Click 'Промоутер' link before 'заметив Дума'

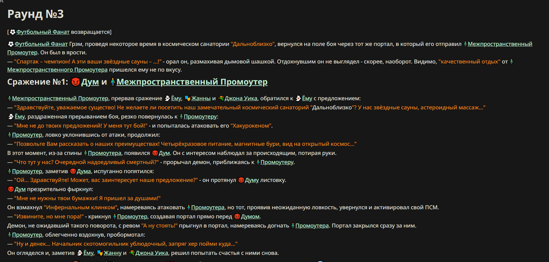pos(27,171)
